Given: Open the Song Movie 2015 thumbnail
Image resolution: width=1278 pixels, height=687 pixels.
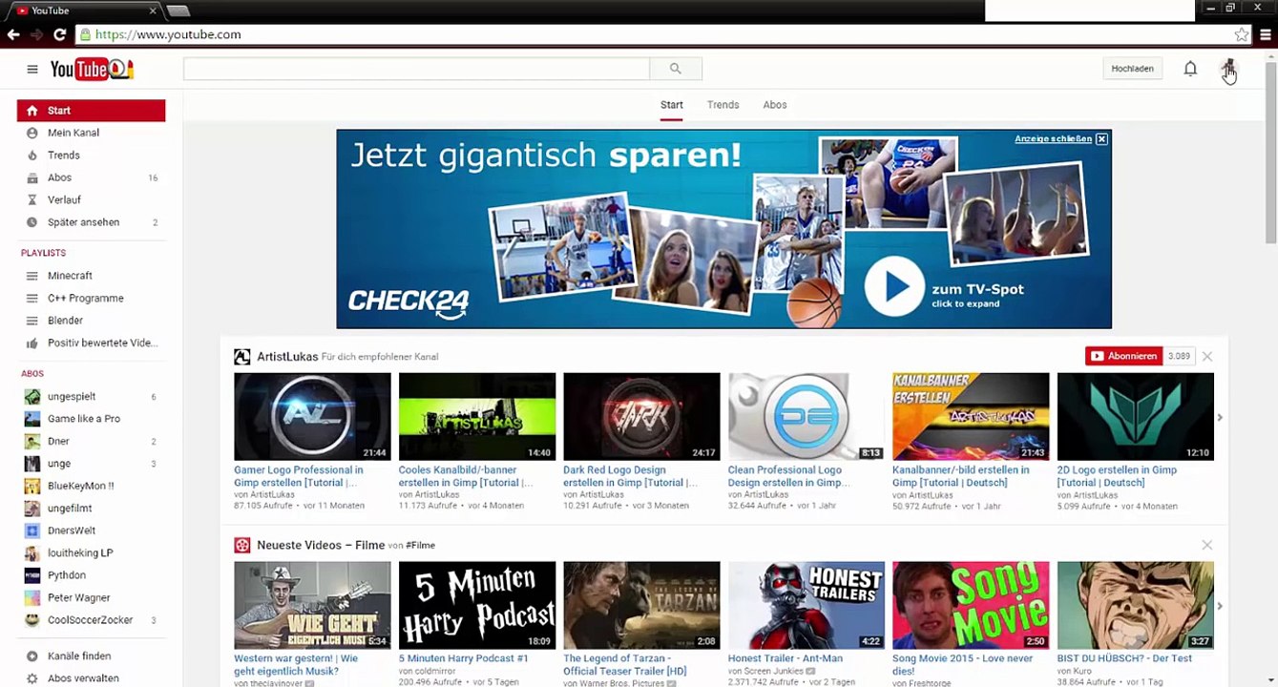Looking at the screenshot, I should 971,605.
